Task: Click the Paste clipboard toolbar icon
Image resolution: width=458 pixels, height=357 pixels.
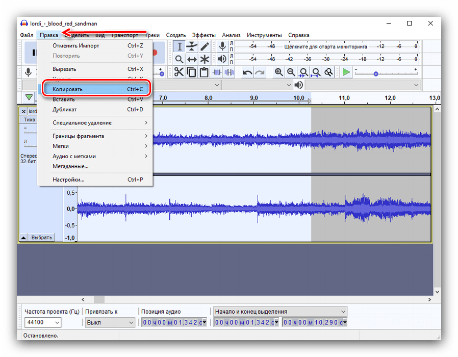Action: pos(204,72)
